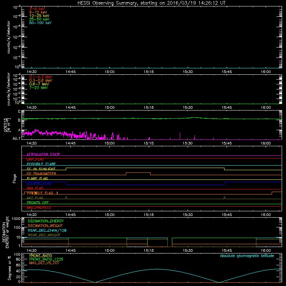This screenshot has width=286, height=286.
Task: Click 14:30 time label under the Flags panel
Action: click(31, 215)
